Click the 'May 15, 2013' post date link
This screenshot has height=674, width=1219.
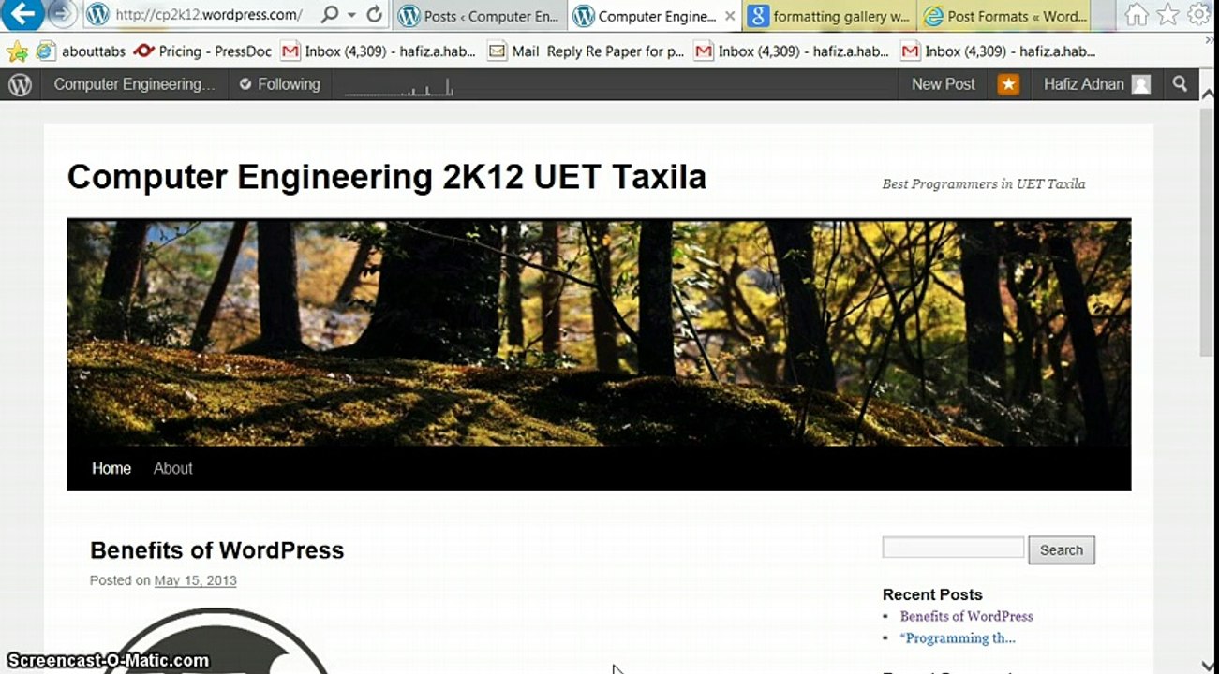tap(195, 580)
